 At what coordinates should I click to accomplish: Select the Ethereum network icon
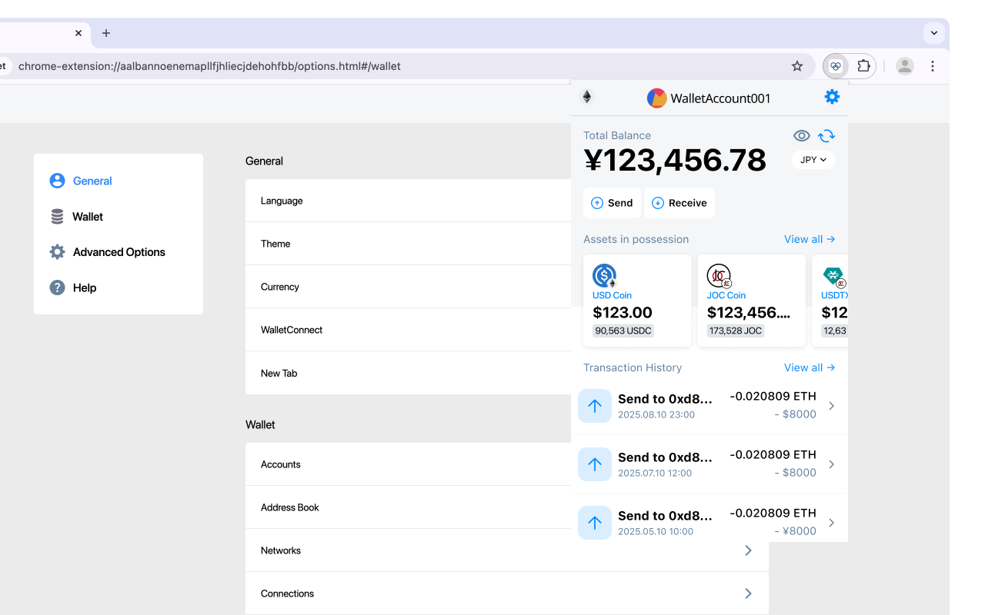pyautogui.click(x=586, y=97)
